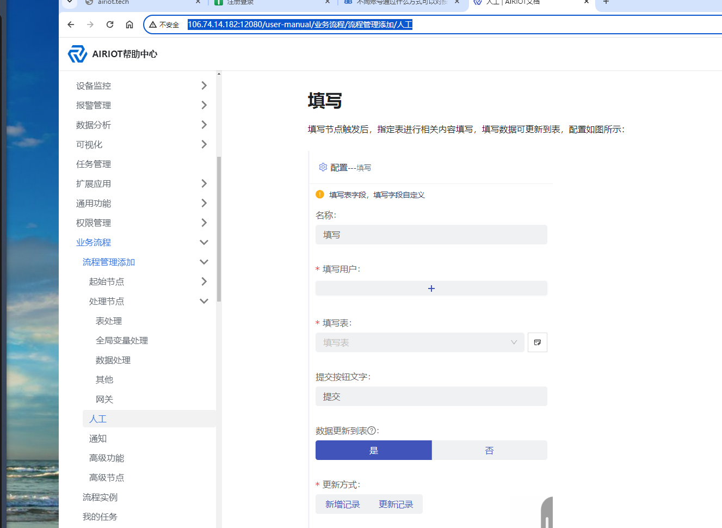Collapse the 流程管理添加 chevron

pyautogui.click(x=204, y=262)
